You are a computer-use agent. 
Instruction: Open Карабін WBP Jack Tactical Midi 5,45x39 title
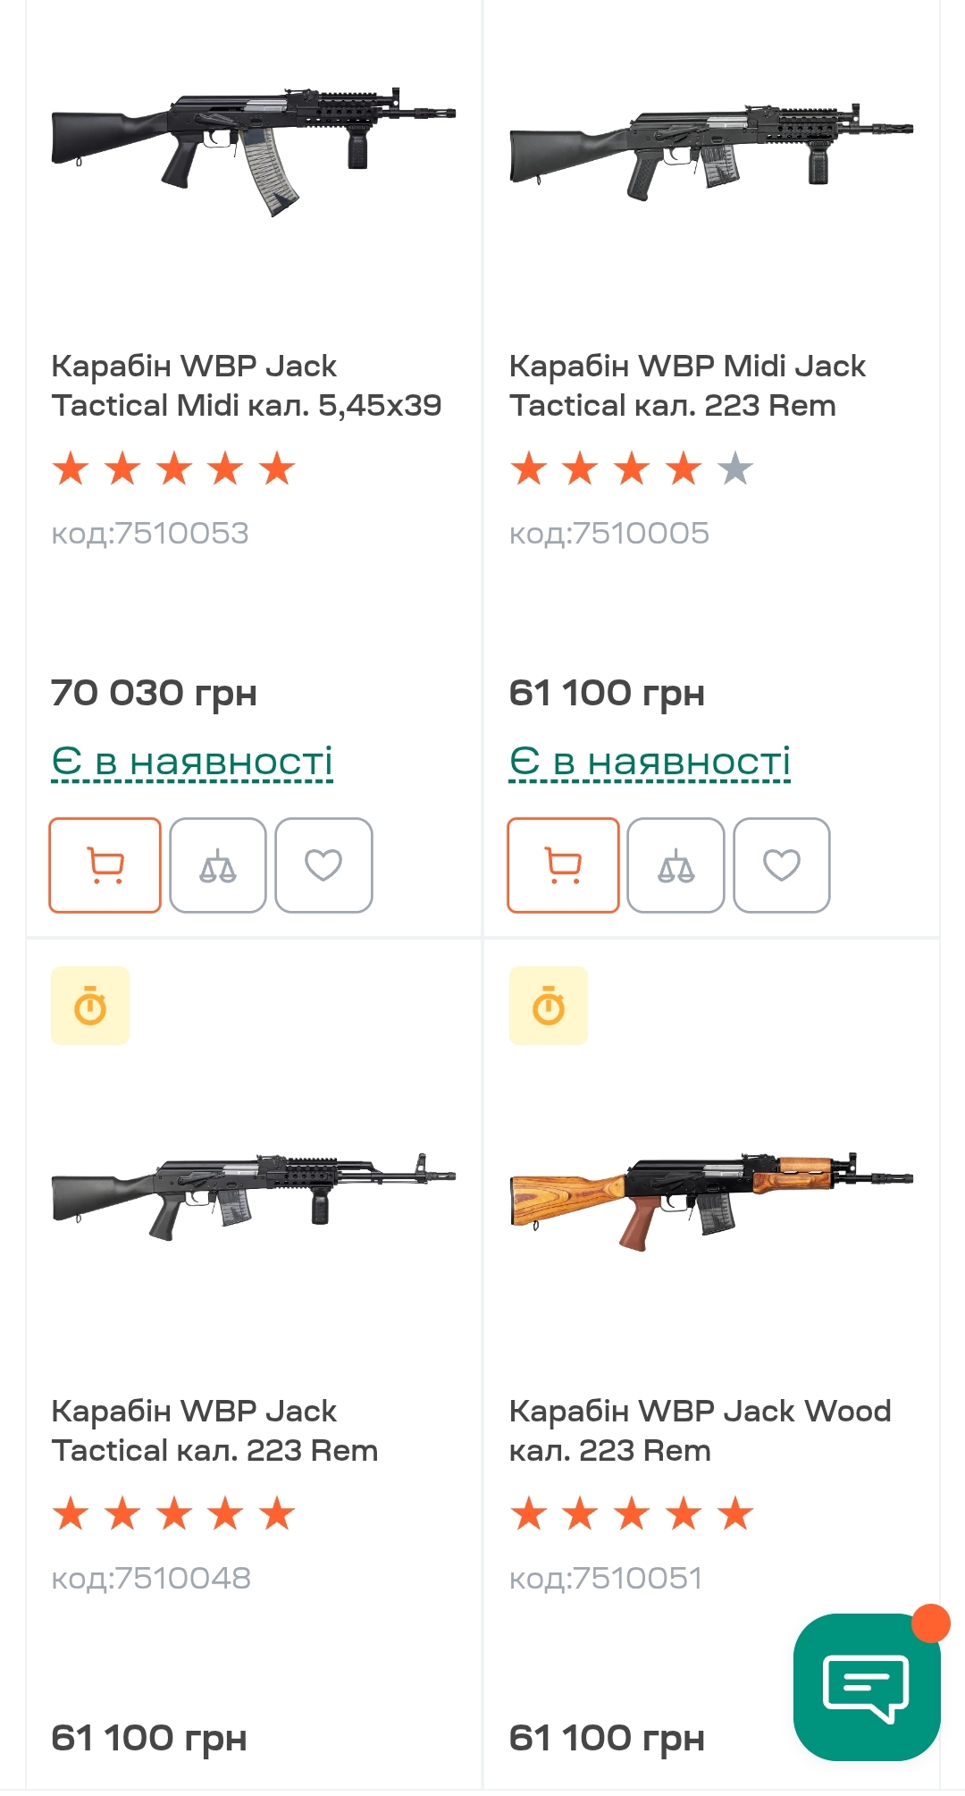(x=246, y=385)
